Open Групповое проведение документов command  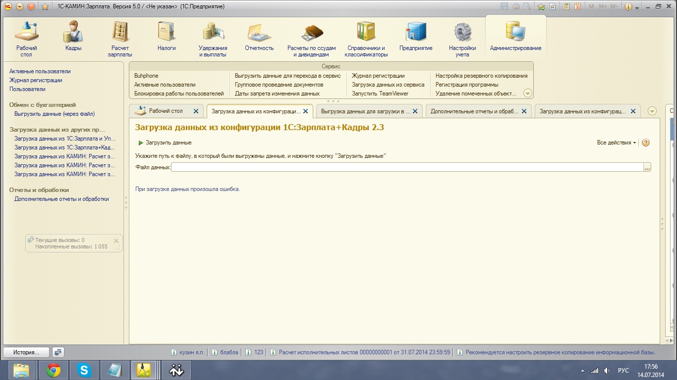point(279,85)
